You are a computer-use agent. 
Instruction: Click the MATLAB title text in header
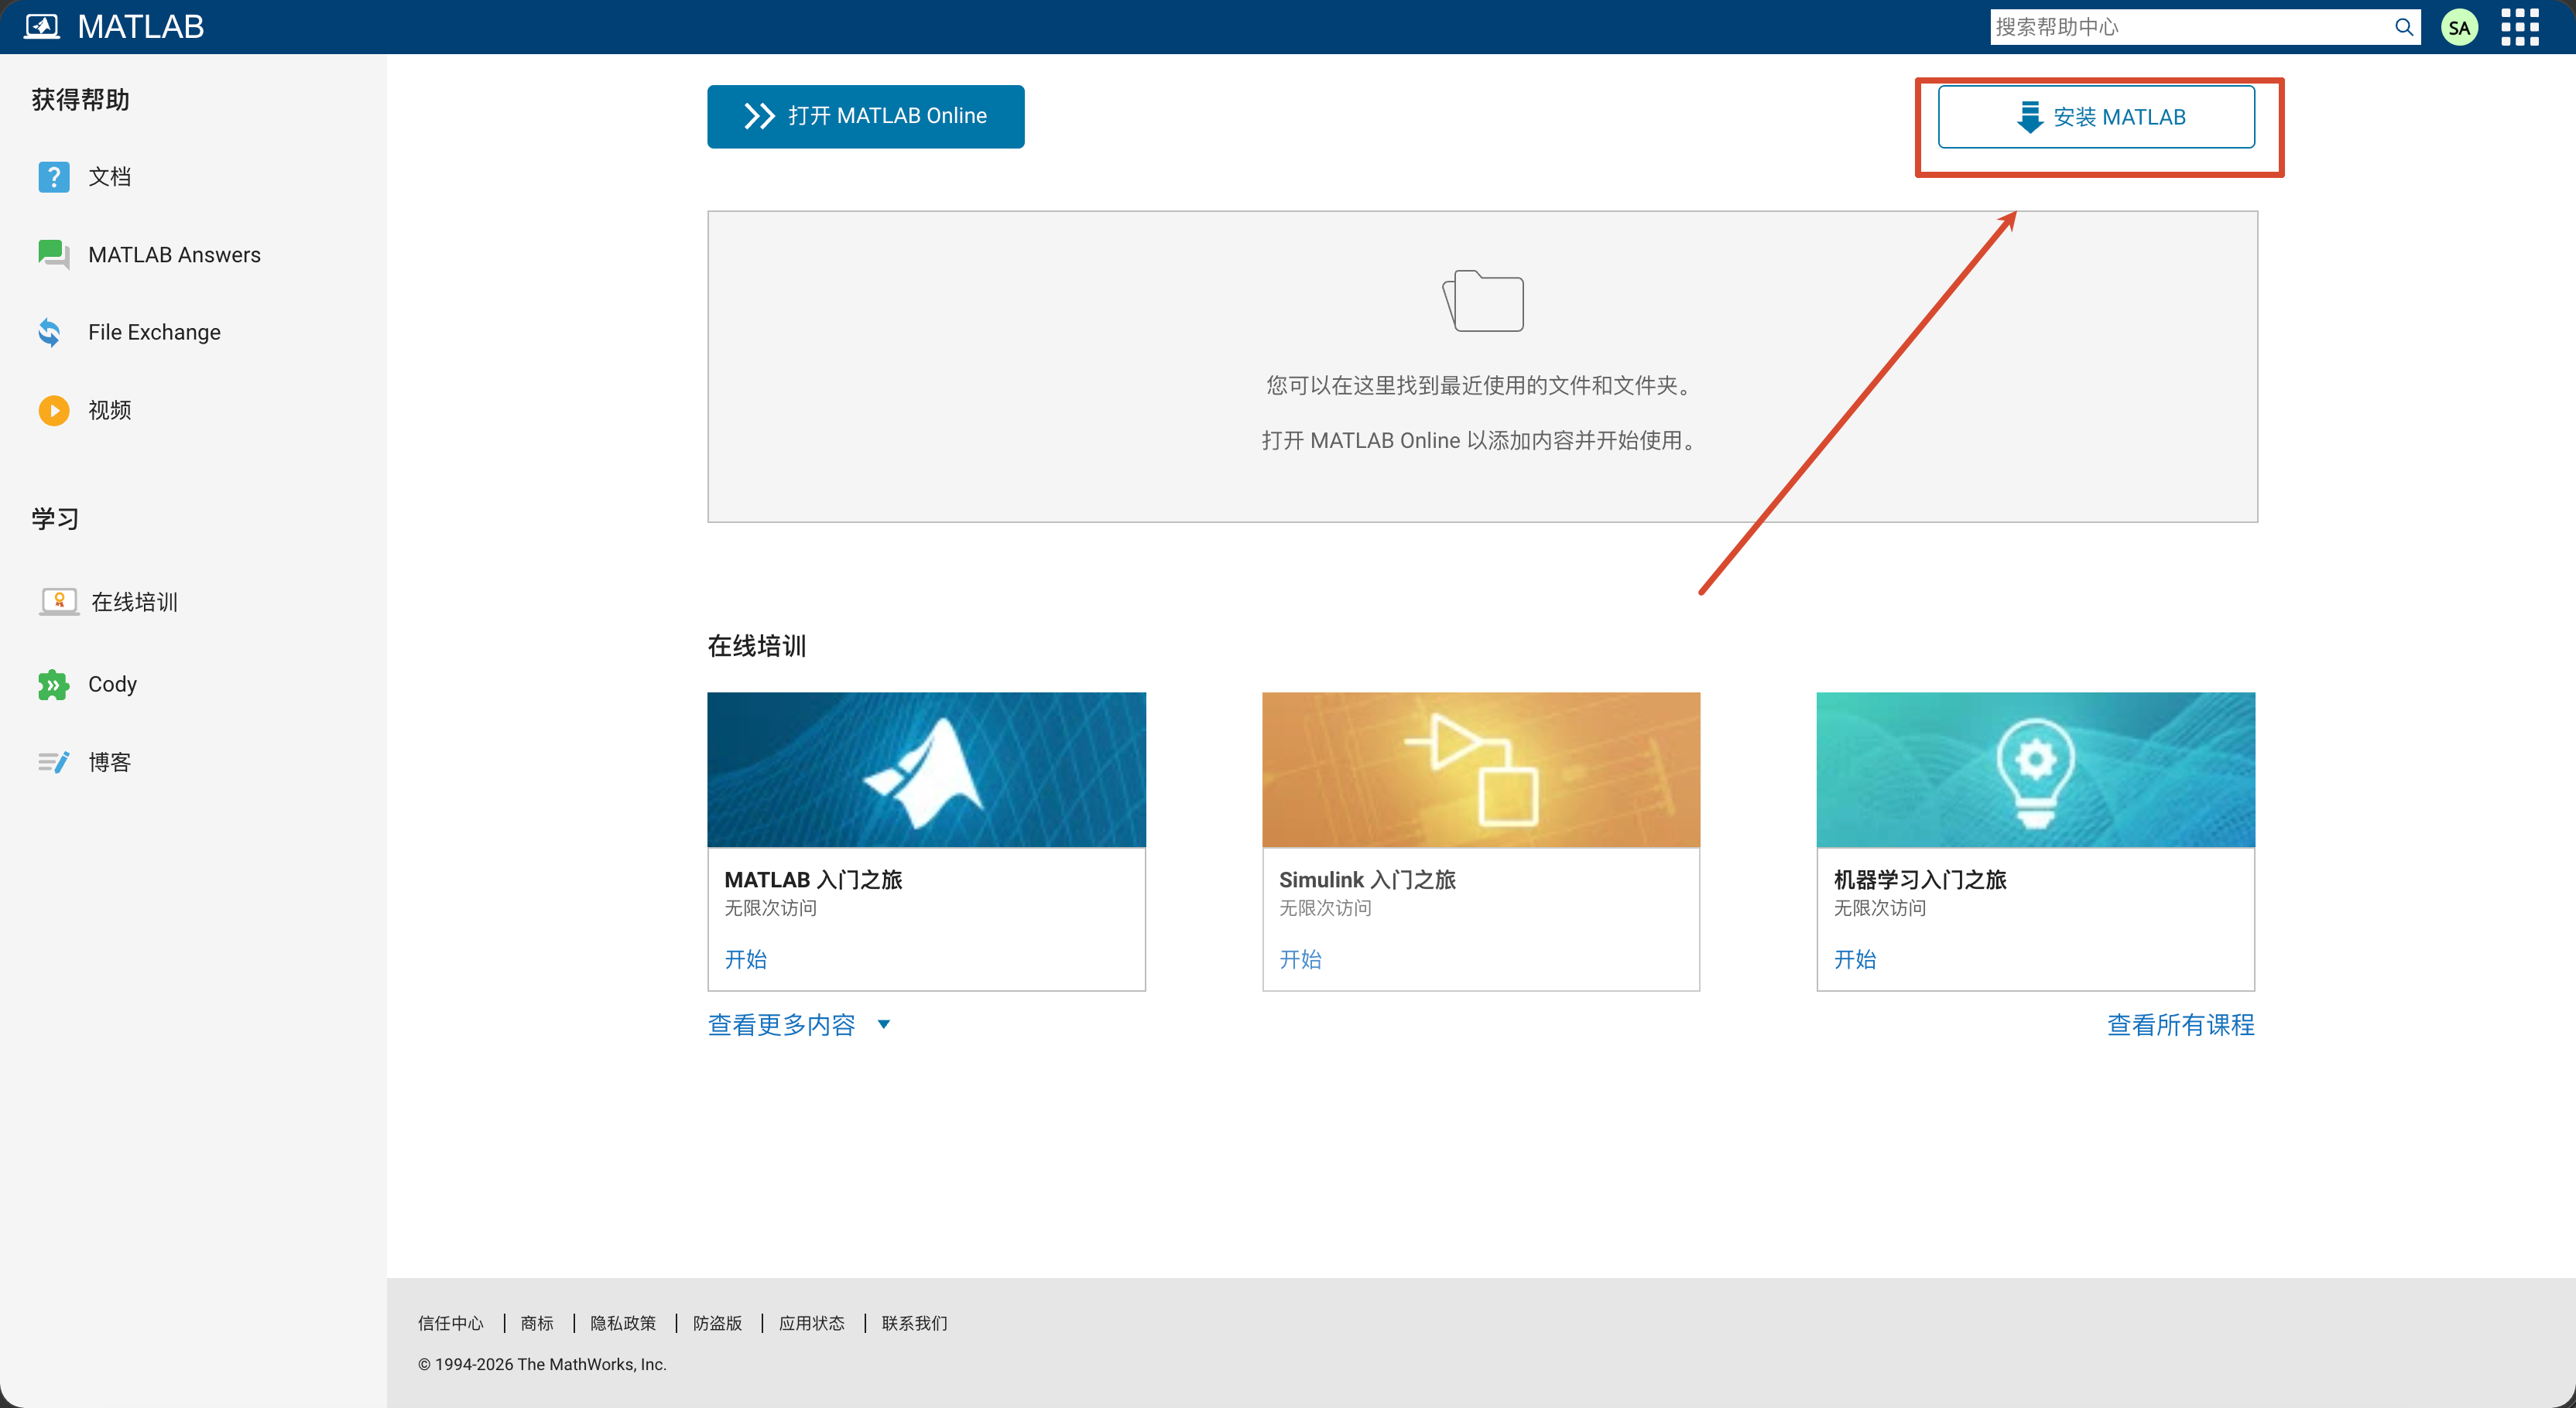tap(141, 27)
